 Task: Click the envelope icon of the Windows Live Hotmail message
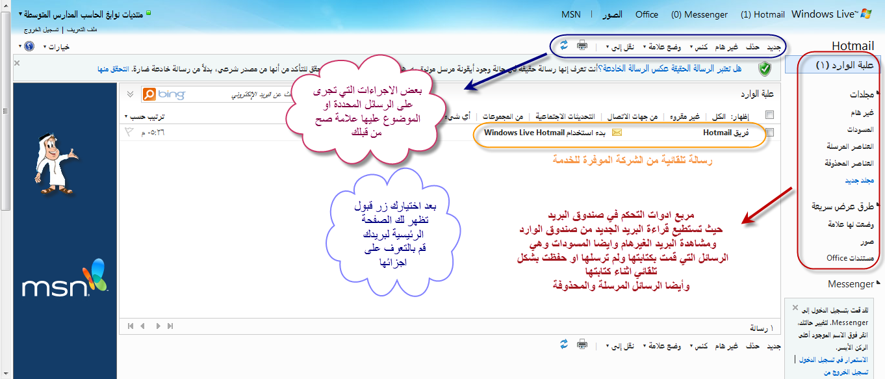[x=617, y=133]
